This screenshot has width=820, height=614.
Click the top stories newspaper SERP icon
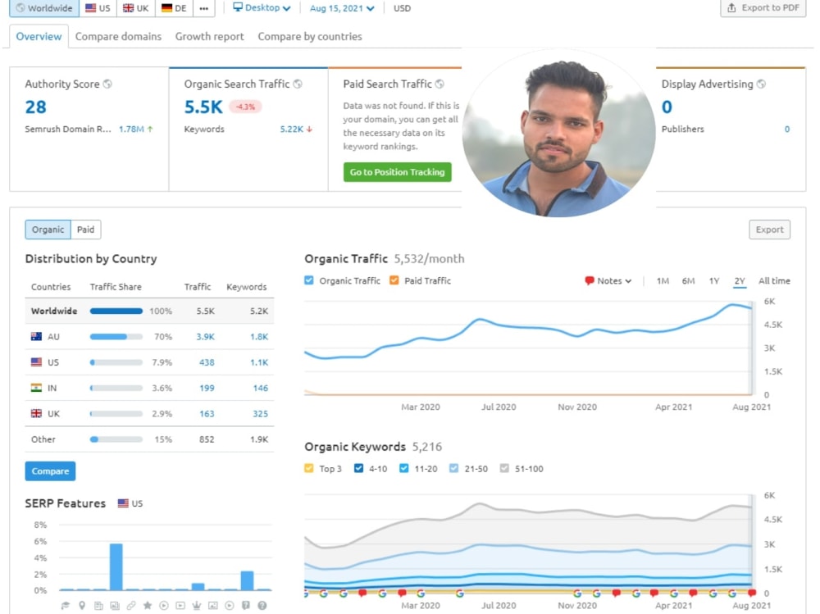(98, 606)
